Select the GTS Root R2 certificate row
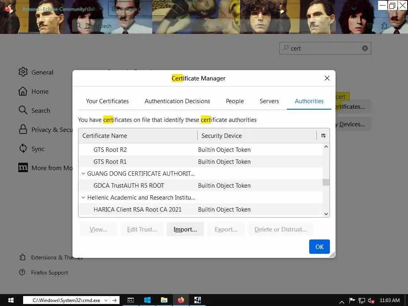 pos(200,150)
